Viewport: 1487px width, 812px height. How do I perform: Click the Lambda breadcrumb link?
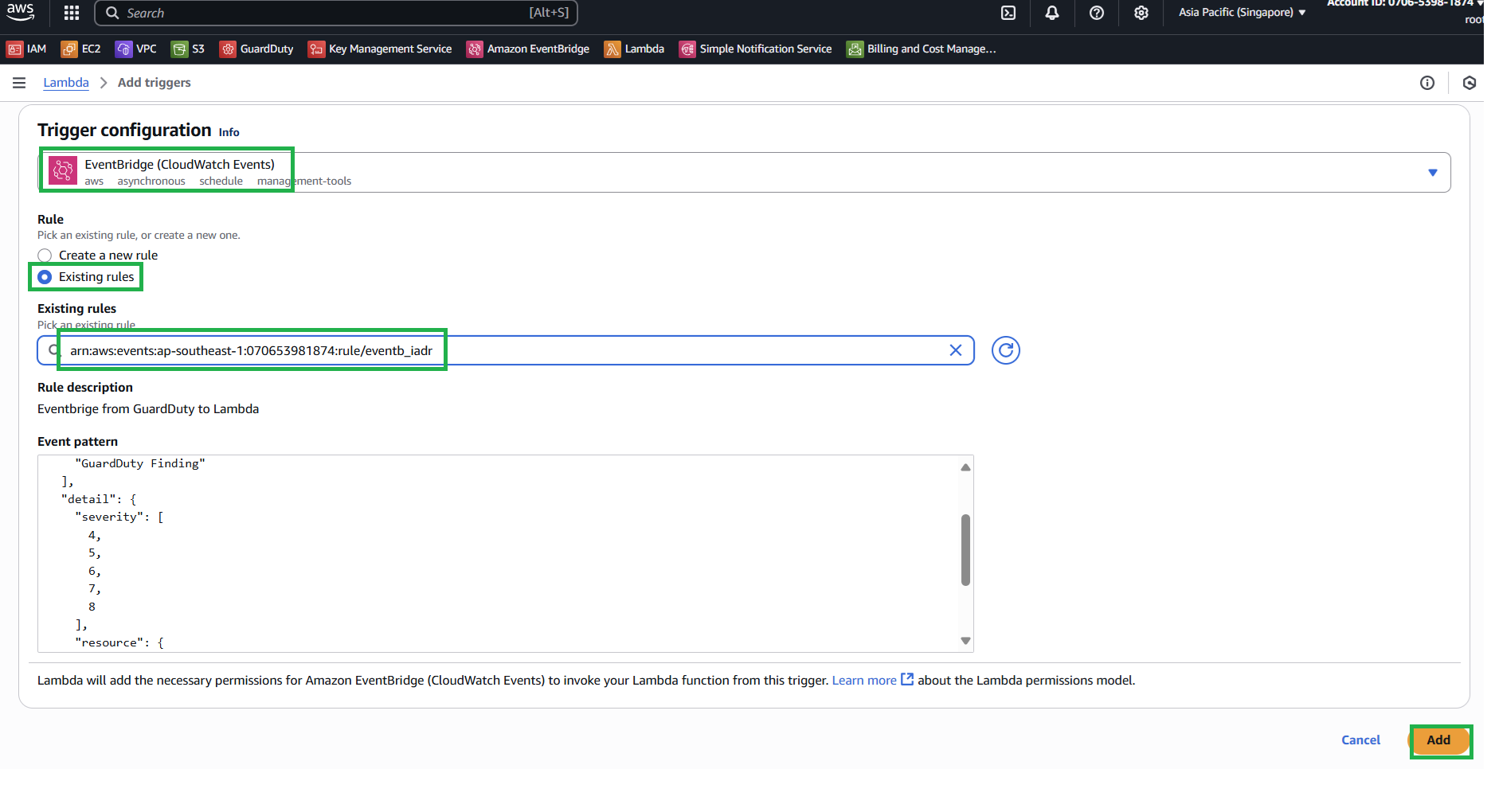(66, 83)
